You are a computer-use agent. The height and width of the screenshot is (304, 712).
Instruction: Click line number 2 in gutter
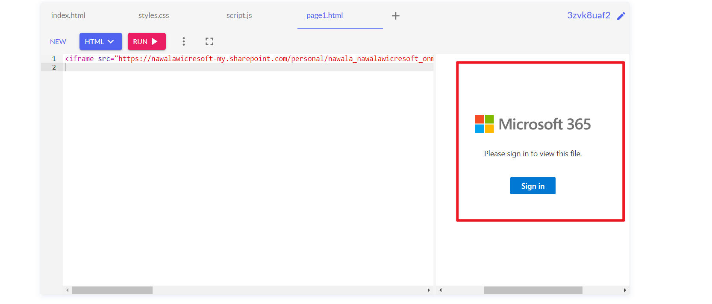point(54,67)
